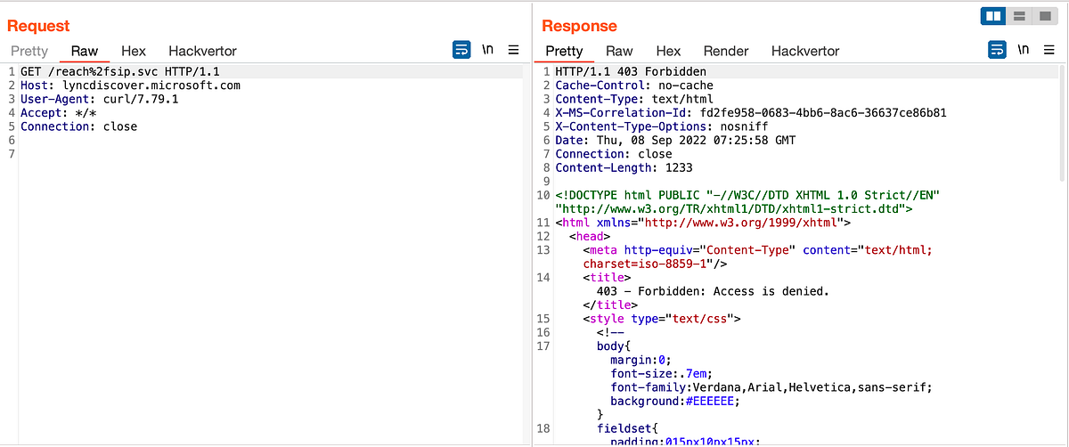Image resolution: width=1069 pixels, height=447 pixels.
Task: Select side-by-side split layout icon
Action: 994,16
